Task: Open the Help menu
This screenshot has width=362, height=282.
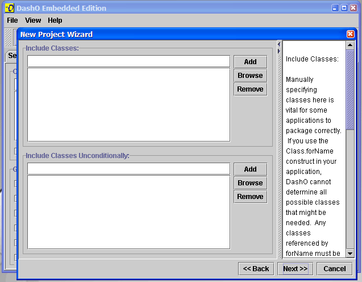Action: pos(55,20)
